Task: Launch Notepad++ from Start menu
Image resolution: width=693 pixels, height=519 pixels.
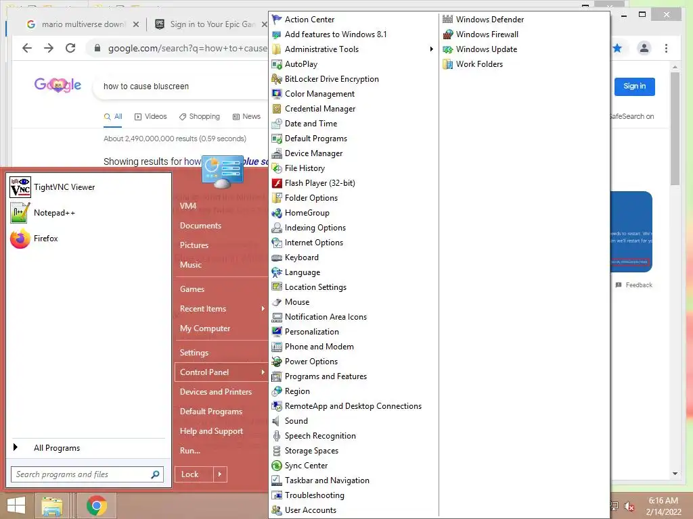Action: coord(88,213)
